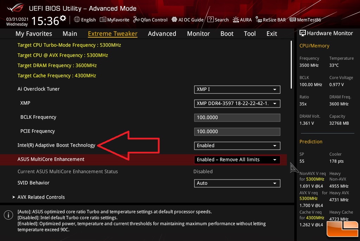
Task: Click Target CPU Turbo-Mode Frequency text
Action: click(x=69, y=45)
